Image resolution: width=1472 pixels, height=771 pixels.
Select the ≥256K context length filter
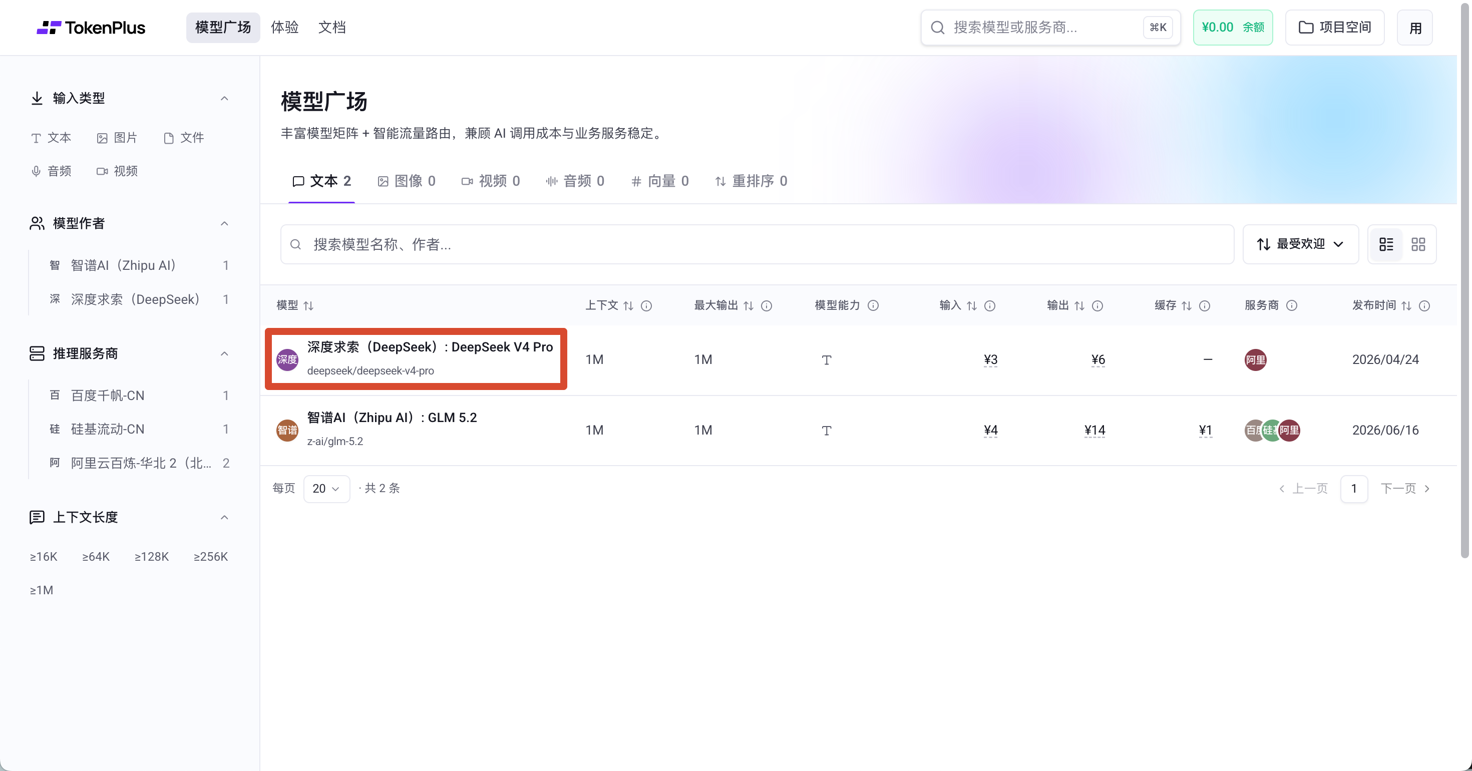(211, 557)
